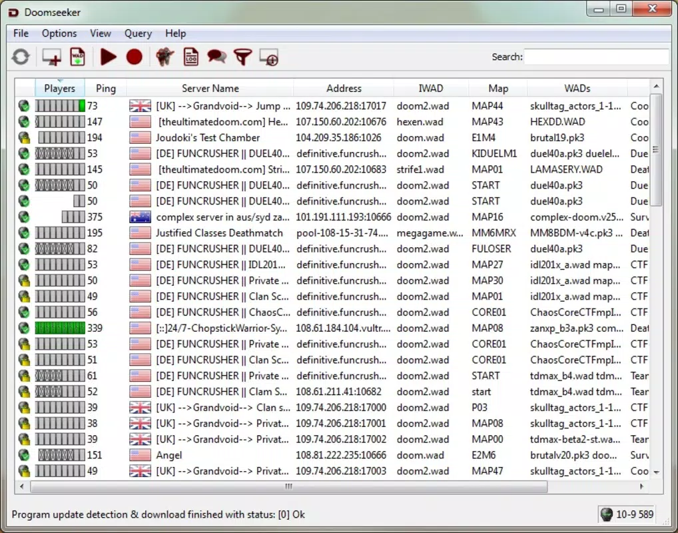The height and width of the screenshot is (533, 678).
Task: Click the P03 map cell
Action: pos(480,408)
